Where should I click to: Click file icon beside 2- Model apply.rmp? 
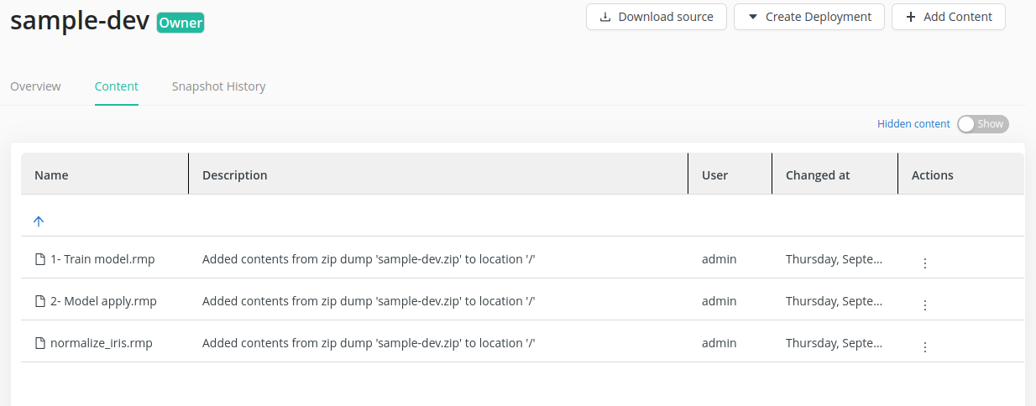coord(39,301)
